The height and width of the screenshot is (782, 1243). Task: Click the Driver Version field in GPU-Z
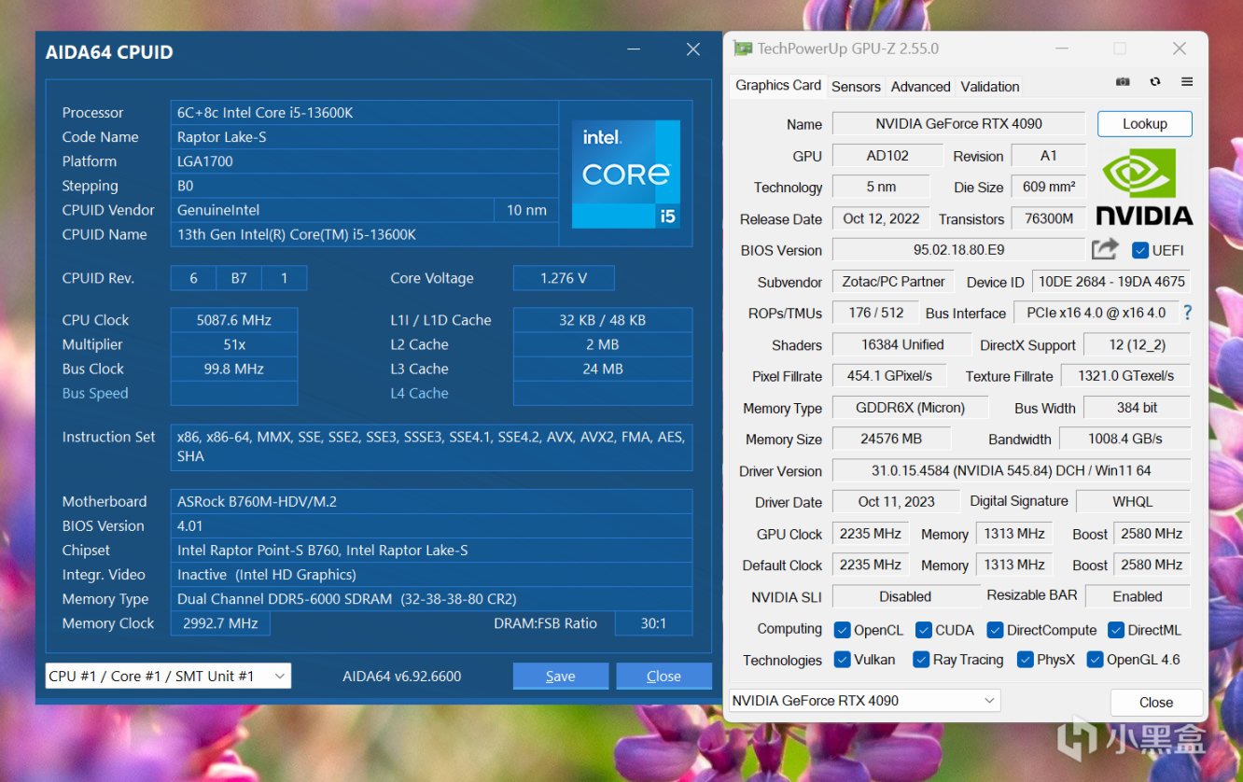(x=1012, y=471)
